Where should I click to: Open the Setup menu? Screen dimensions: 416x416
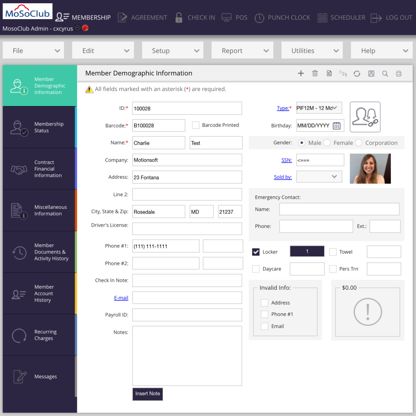pyautogui.click(x=173, y=50)
